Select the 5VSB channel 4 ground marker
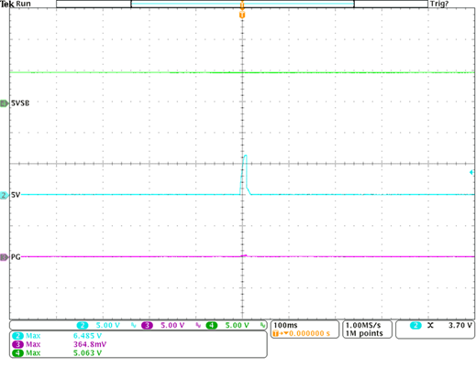Image resolution: width=476 pixels, height=367 pixels. (x=4, y=103)
